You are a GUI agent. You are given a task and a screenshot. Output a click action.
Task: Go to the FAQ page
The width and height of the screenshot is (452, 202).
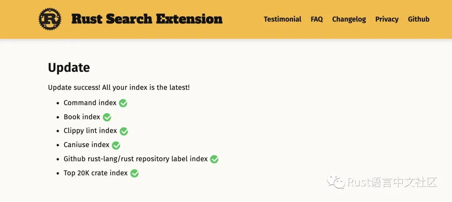[x=317, y=19]
